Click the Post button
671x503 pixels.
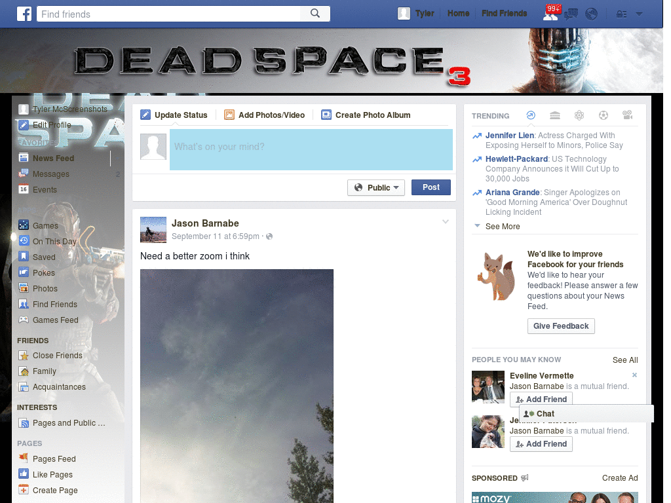[431, 187]
